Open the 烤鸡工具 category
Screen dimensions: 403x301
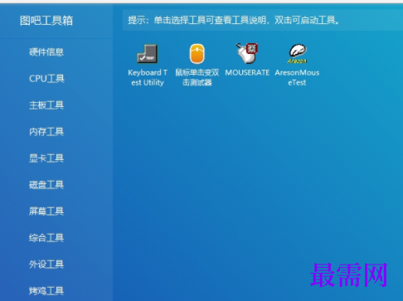46,291
